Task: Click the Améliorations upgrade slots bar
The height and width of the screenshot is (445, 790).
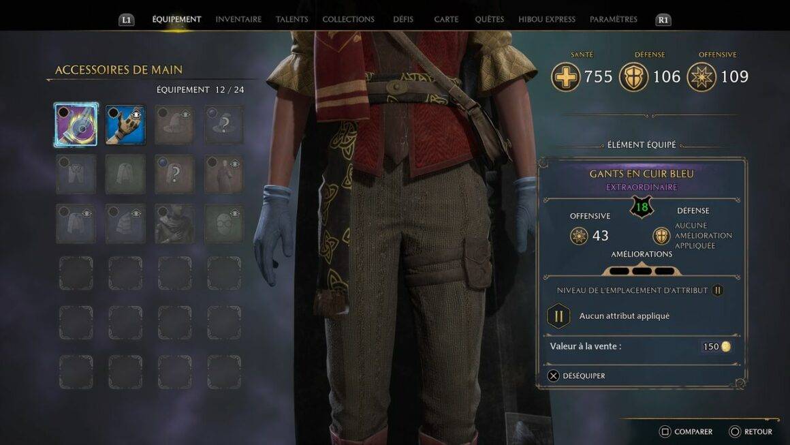Action: point(642,271)
